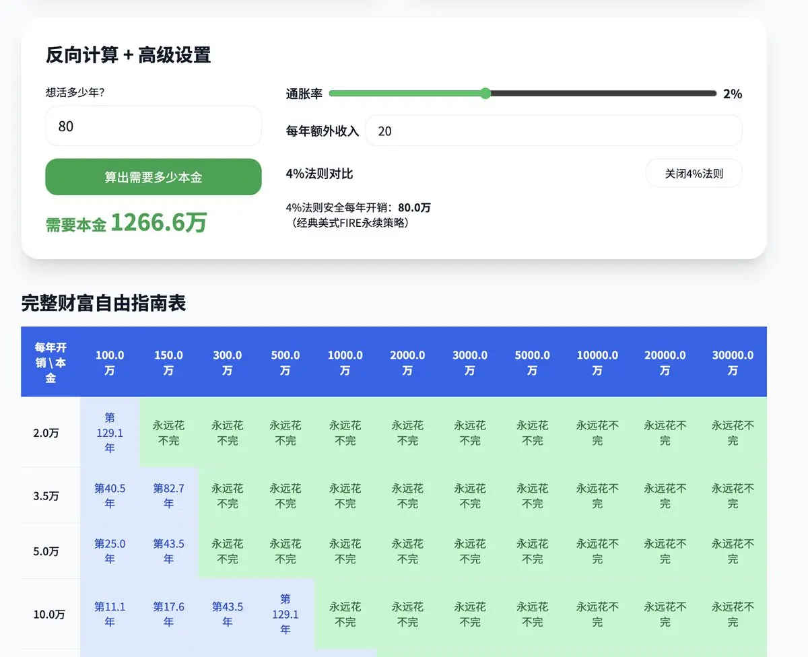Click the 算出需要多少本金 green button
This screenshot has height=657, width=808.
click(153, 177)
